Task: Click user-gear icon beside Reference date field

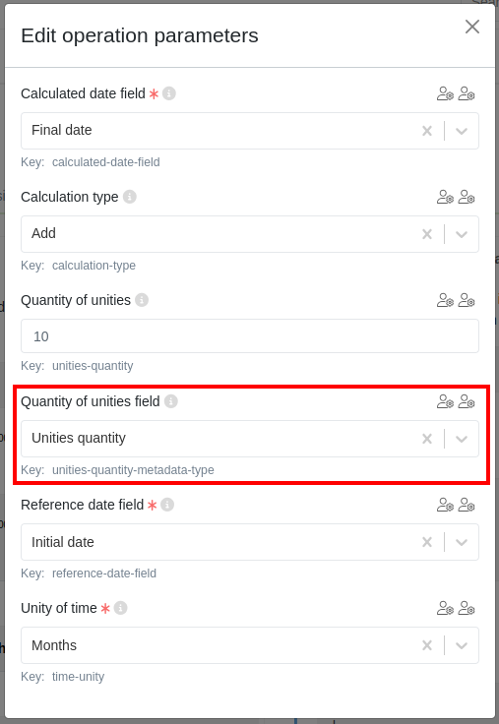Action: tap(467, 506)
